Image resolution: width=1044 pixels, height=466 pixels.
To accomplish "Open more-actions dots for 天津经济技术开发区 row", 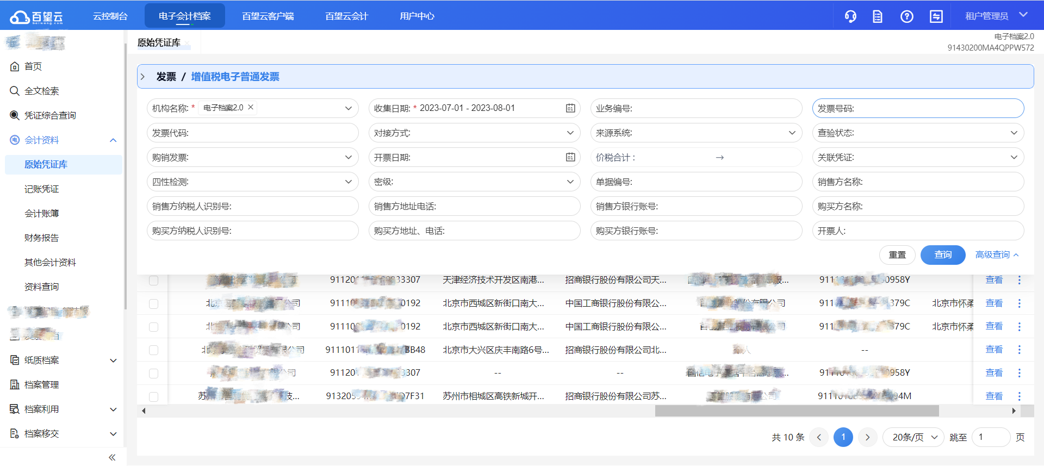I will pyautogui.click(x=1020, y=280).
